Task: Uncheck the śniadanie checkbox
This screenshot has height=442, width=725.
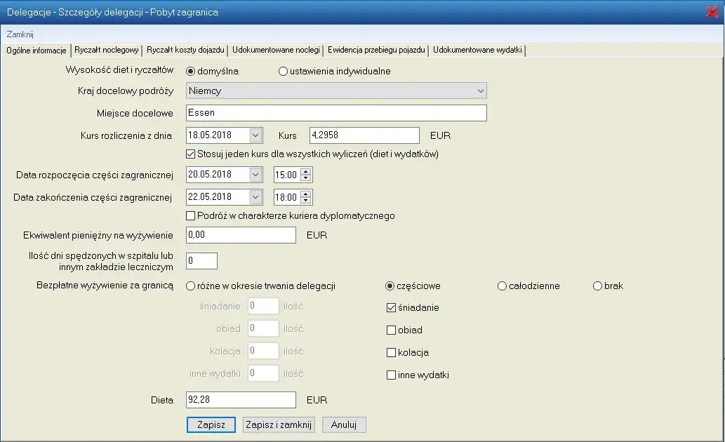Action: (x=392, y=307)
